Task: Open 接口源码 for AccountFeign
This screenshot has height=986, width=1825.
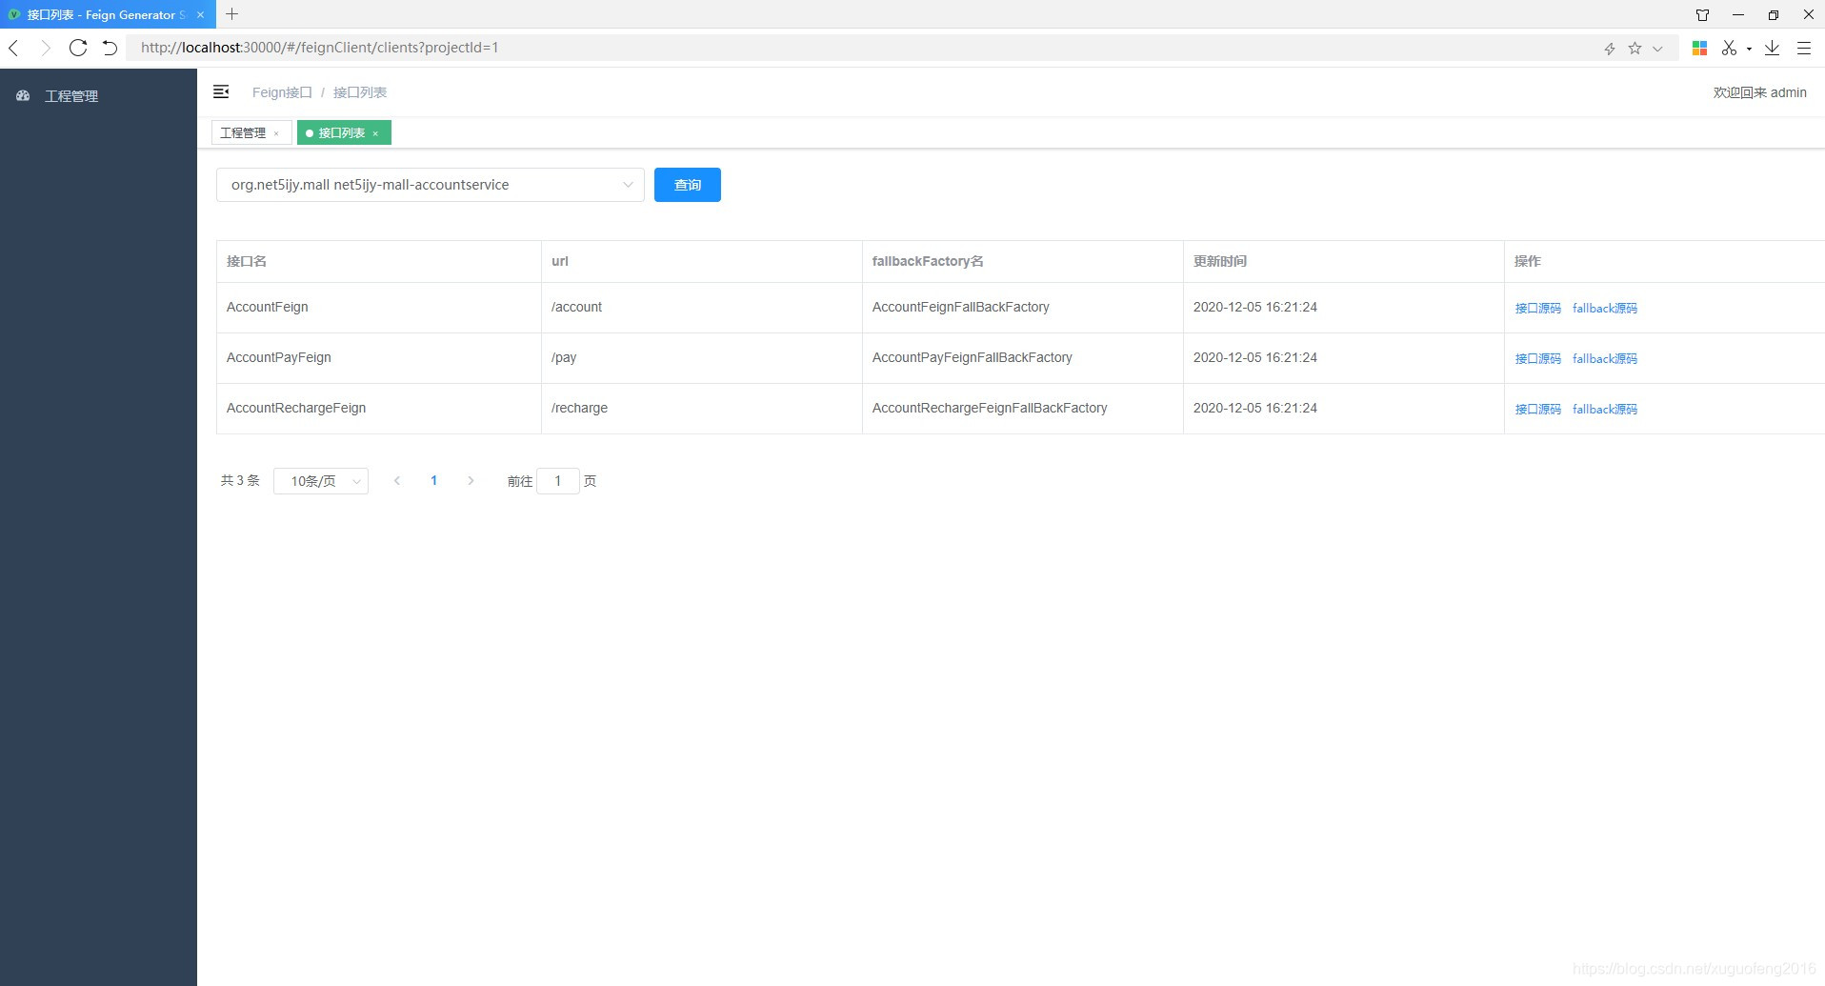Action: (1538, 308)
